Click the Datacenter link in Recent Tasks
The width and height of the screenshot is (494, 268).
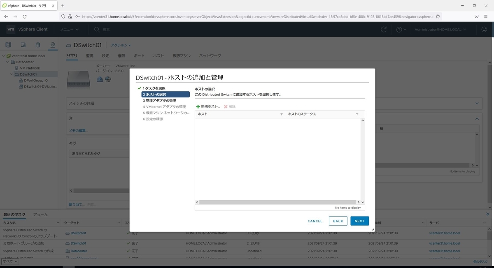[79, 251]
